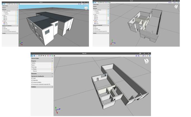Click the Elementos section header in bottom panel
This screenshot has height=117, width=191.
(x=42, y=74)
